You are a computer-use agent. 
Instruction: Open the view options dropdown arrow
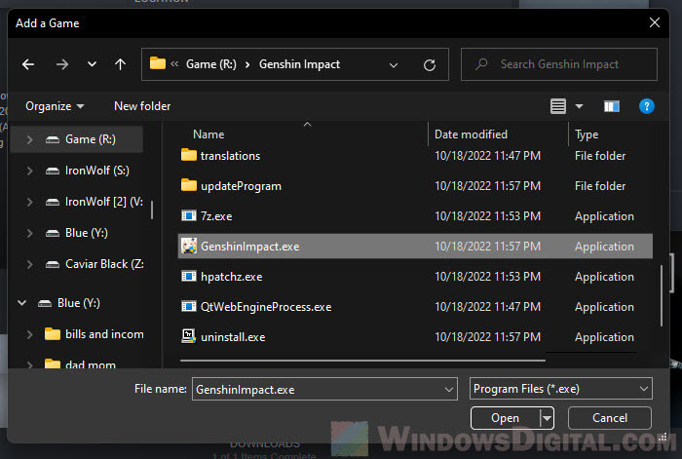tap(579, 106)
